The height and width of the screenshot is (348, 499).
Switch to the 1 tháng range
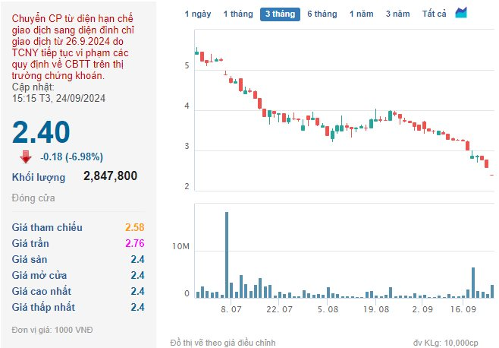237,14
